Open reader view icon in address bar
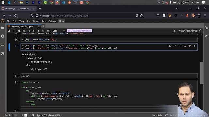The width and height of the screenshot is (209, 117). click(x=137, y=16)
